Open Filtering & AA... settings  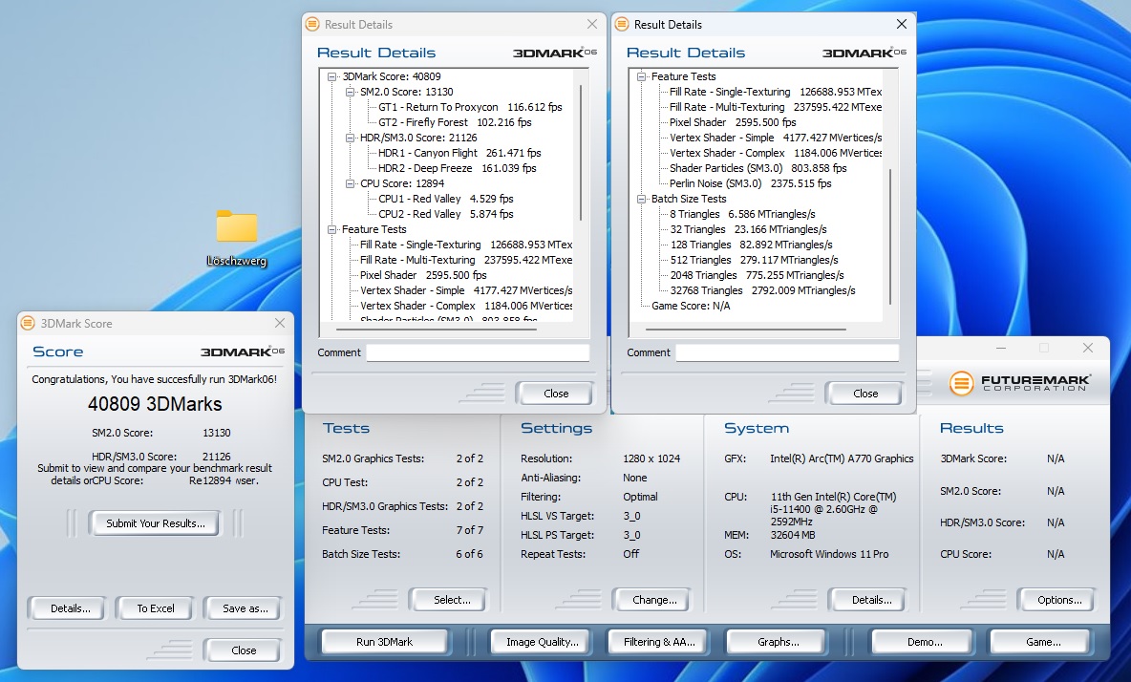coord(659,642)
